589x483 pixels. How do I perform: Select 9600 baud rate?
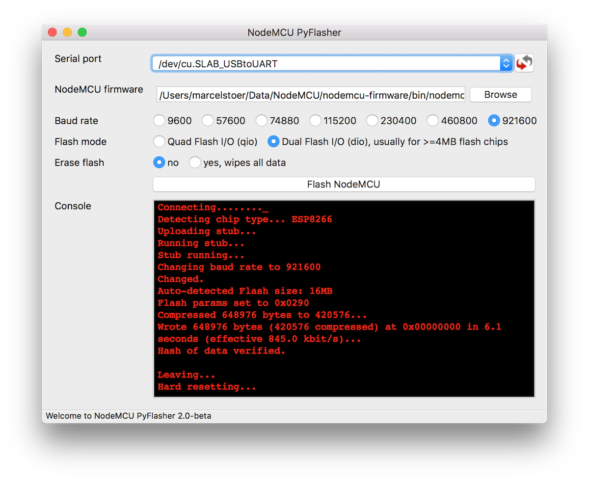coord(160,121)
